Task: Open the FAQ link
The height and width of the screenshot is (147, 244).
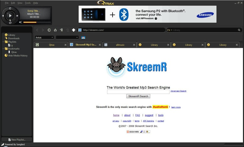Action: tap(138, 115)
